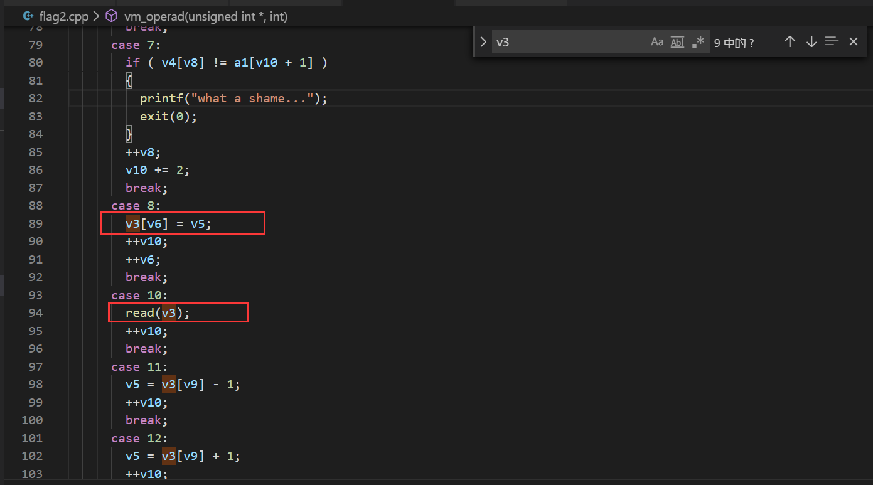Click line number 82 in gutter

click(36, 98)
